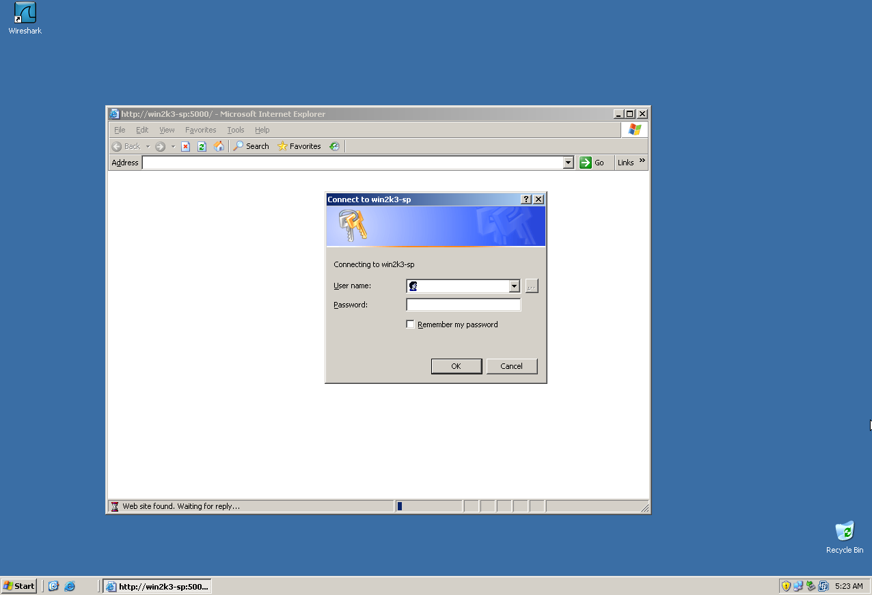The height and width of the screenshot is (595, 872).
Task: Open the Favorites menu
Action: point(200,129)
